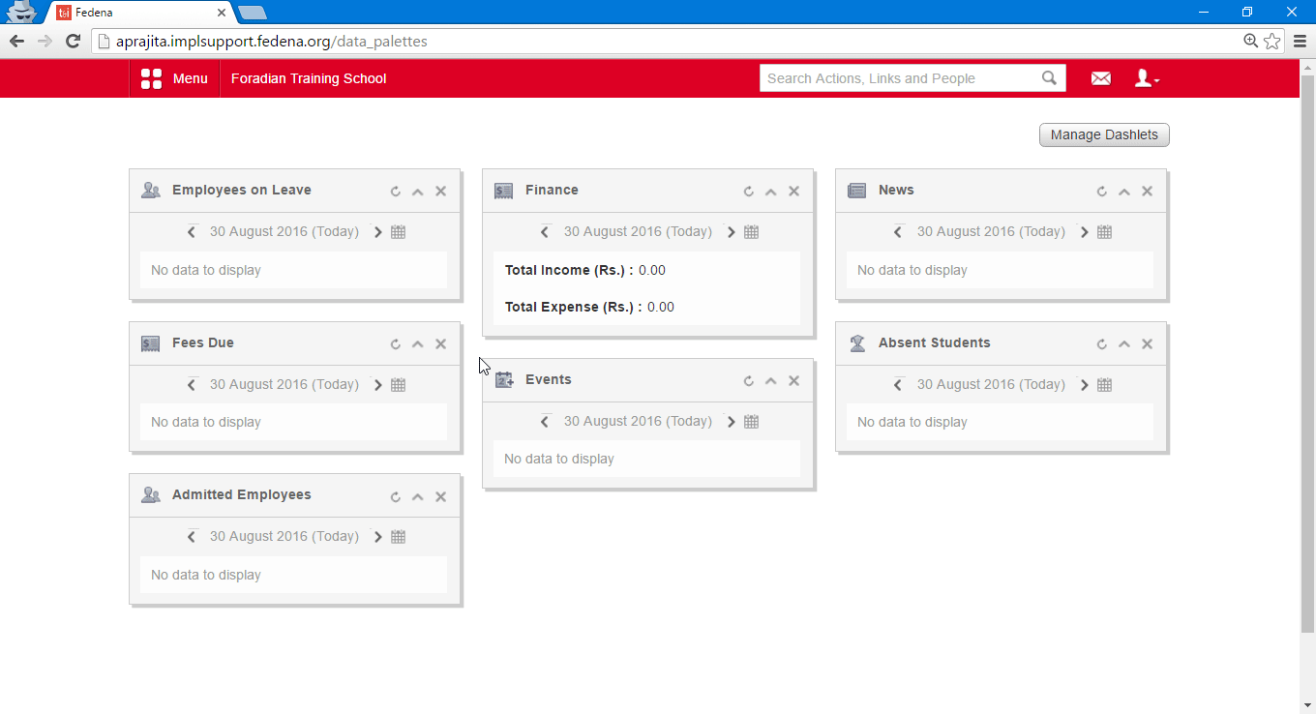
Task: Click the Finance dashlet money icon
Action: [503, 192]
